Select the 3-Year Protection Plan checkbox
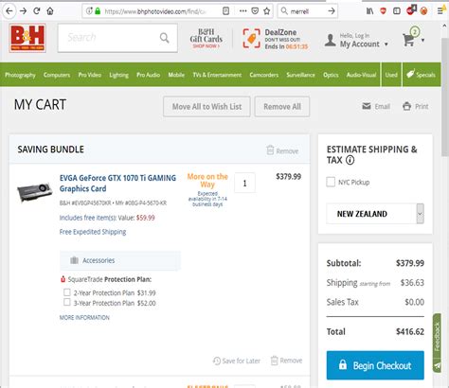 click(67, 302)
